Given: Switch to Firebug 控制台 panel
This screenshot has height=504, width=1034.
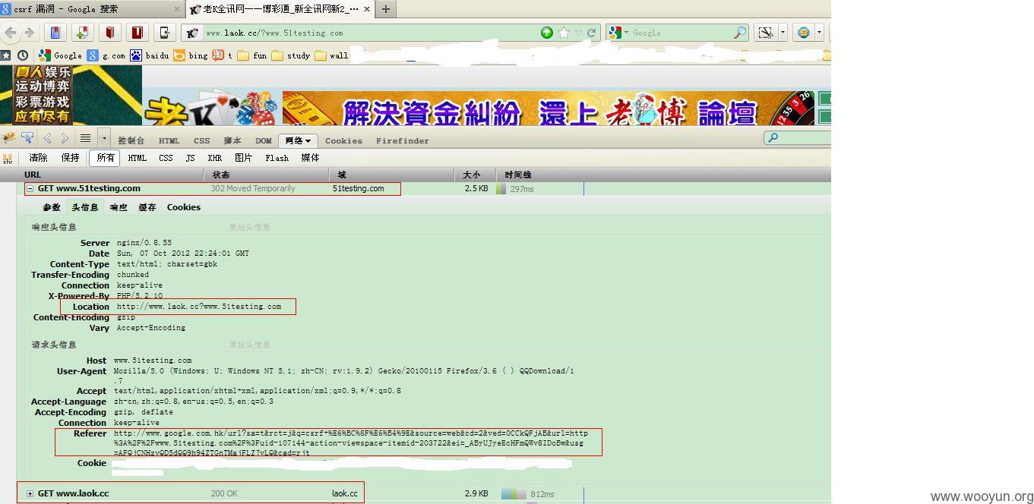Looking at the screenshot, I should 131,140.
